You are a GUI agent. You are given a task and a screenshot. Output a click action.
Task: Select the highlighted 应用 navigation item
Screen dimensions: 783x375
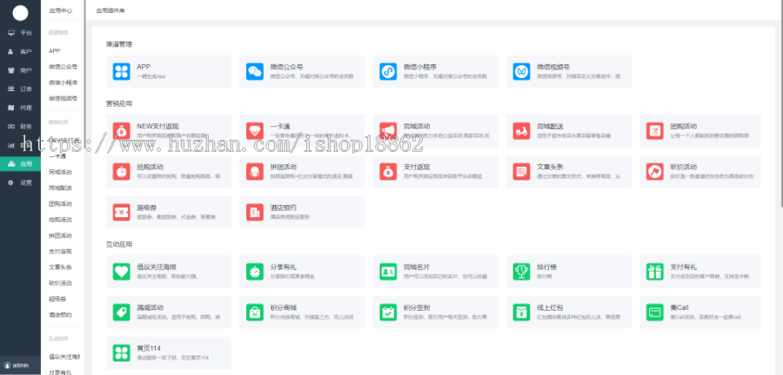(x=20, y=164)
